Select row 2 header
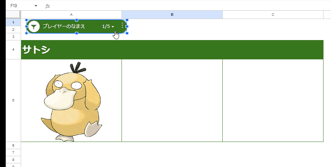The width and height of the screenshot is (331, 167). tap(13, 30)
